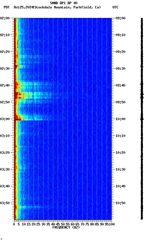
Task: Click the 0 Hz frequency axis label
Action: pos(14,224)
